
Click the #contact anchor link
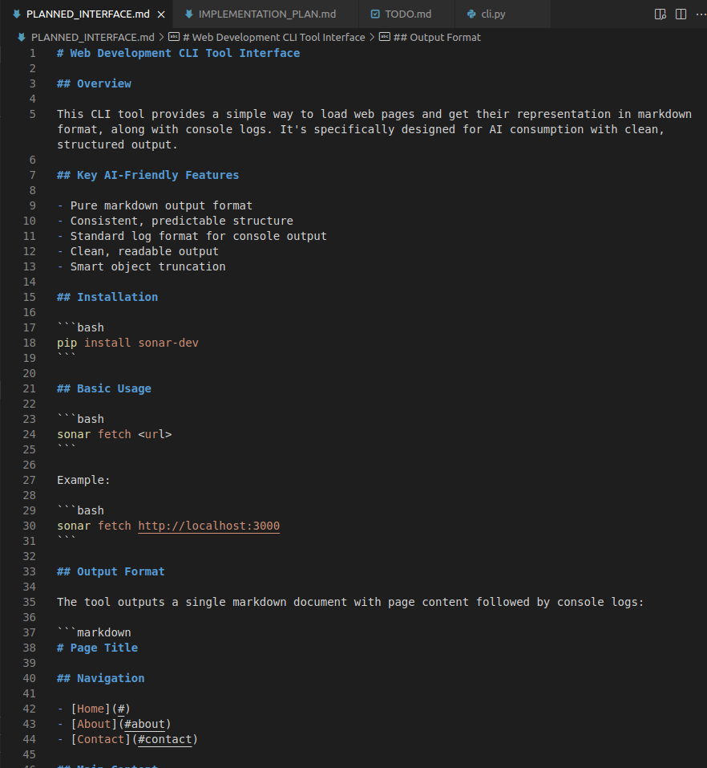coord(165,739)
